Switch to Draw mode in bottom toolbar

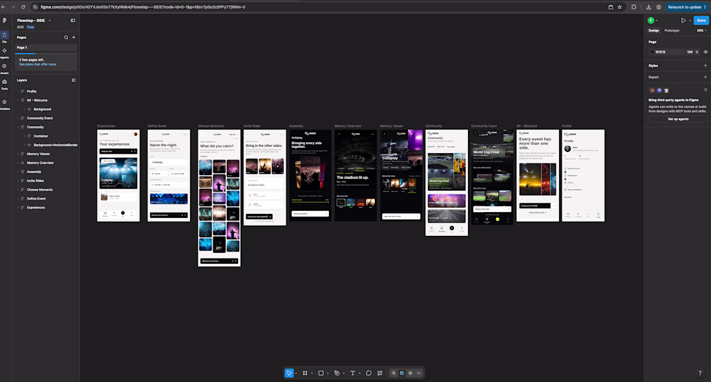[x=393, y=373]
